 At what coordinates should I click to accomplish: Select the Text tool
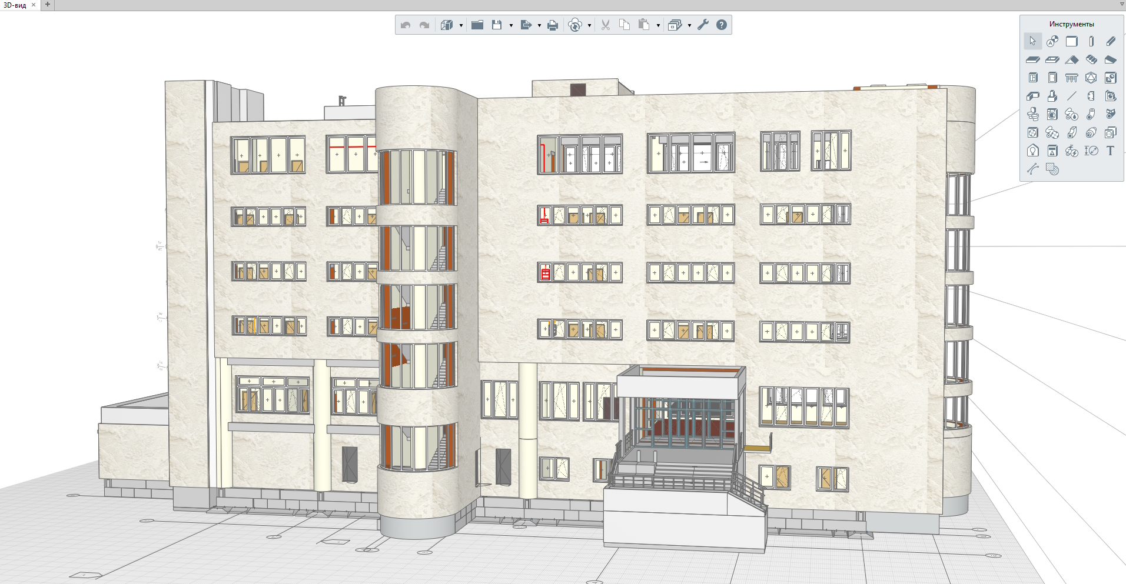(x=1110, y=151)
